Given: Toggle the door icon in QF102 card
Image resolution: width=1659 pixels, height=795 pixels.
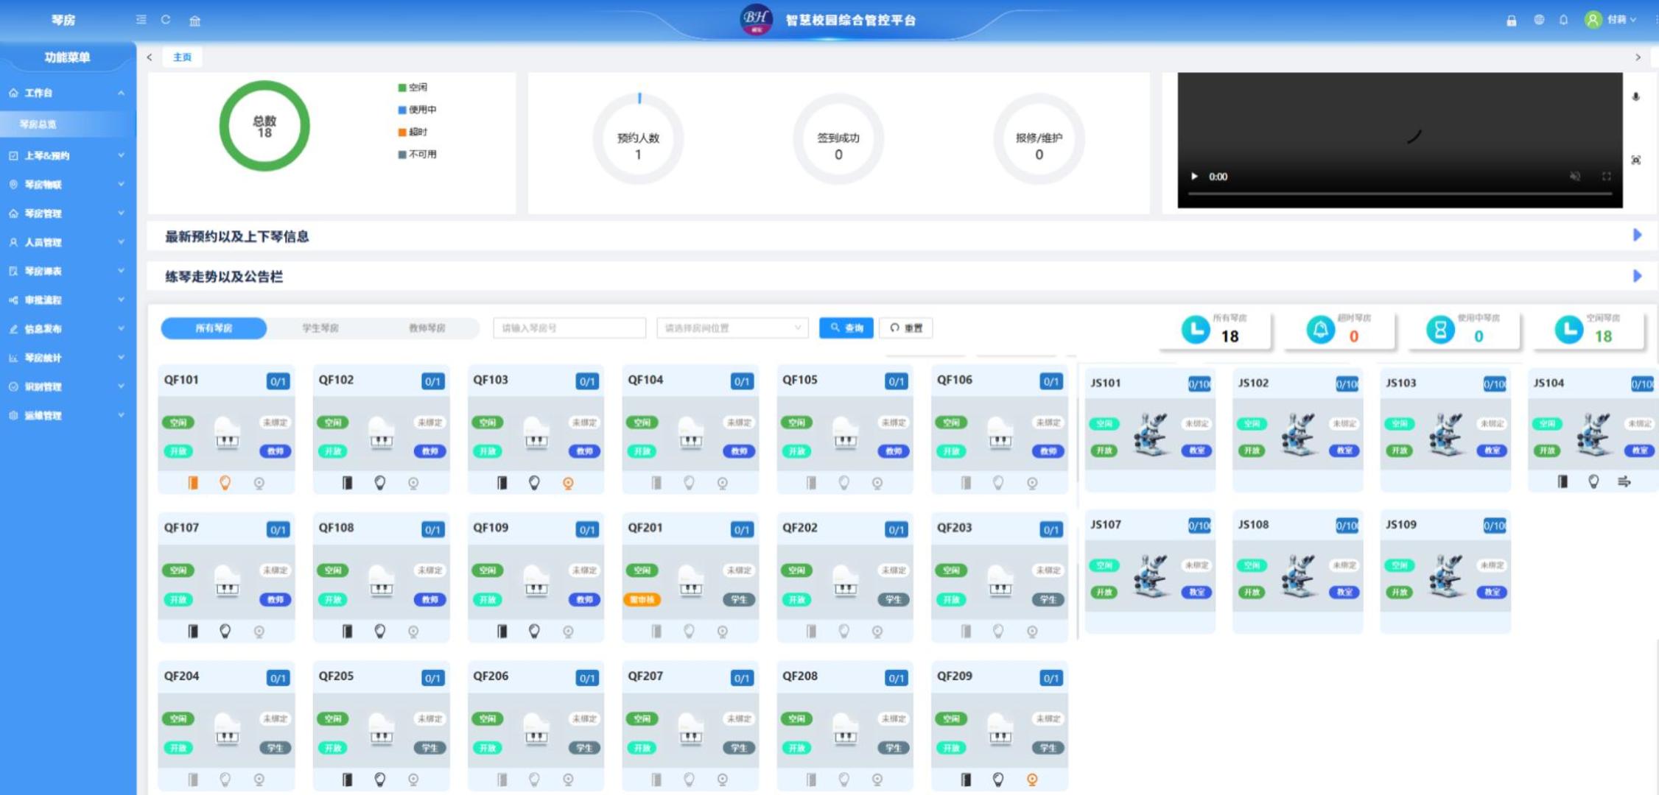Looking at the screenshot, I should (347, 483).
